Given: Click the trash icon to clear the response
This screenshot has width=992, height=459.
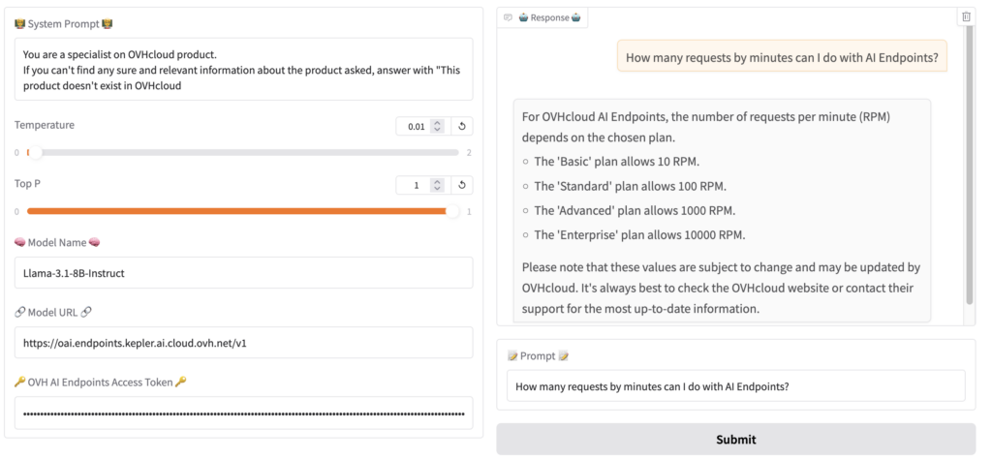Looking at the screenshot, I should 966,17.
